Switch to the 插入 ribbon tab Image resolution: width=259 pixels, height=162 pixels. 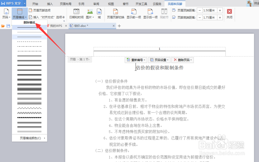(50, 4)
